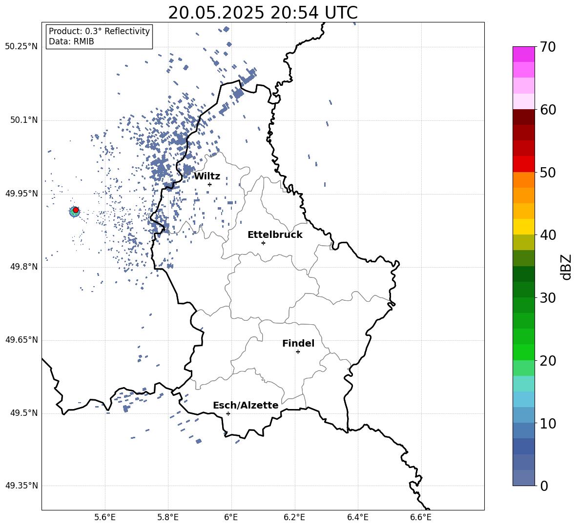
Task: Click the dBZ colorbar axis label
Action: click(566, 267)
